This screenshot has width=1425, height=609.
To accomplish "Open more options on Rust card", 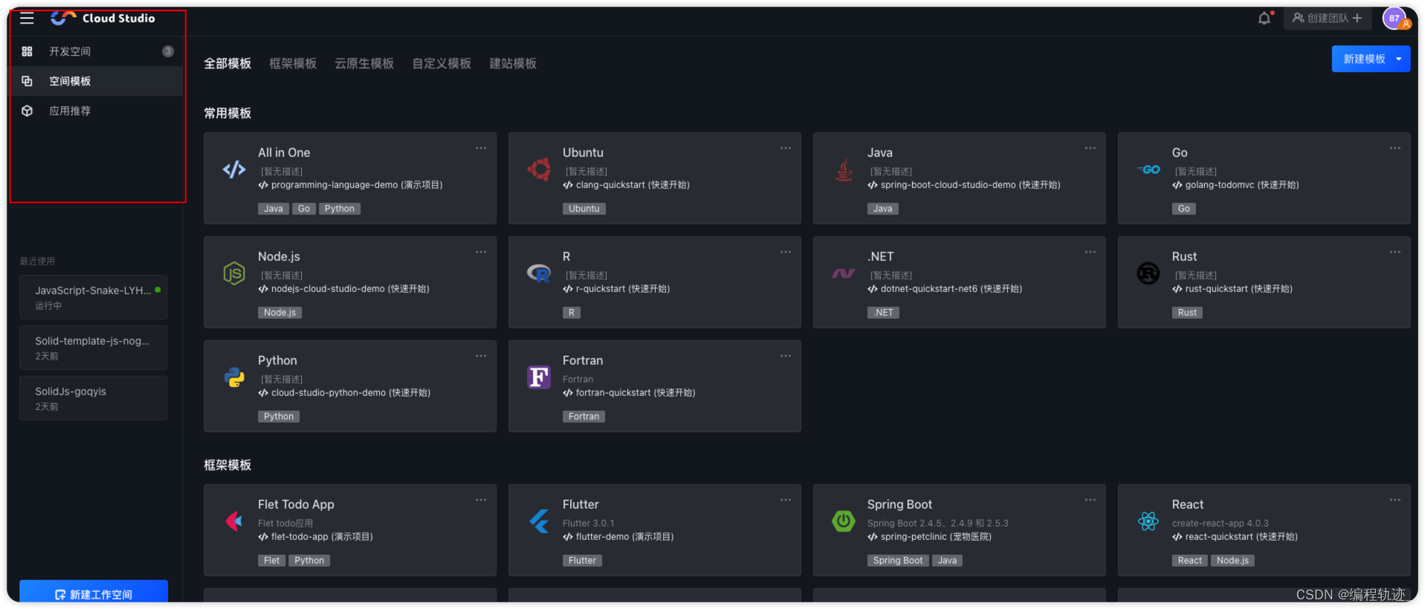I will click(1395, 252).
